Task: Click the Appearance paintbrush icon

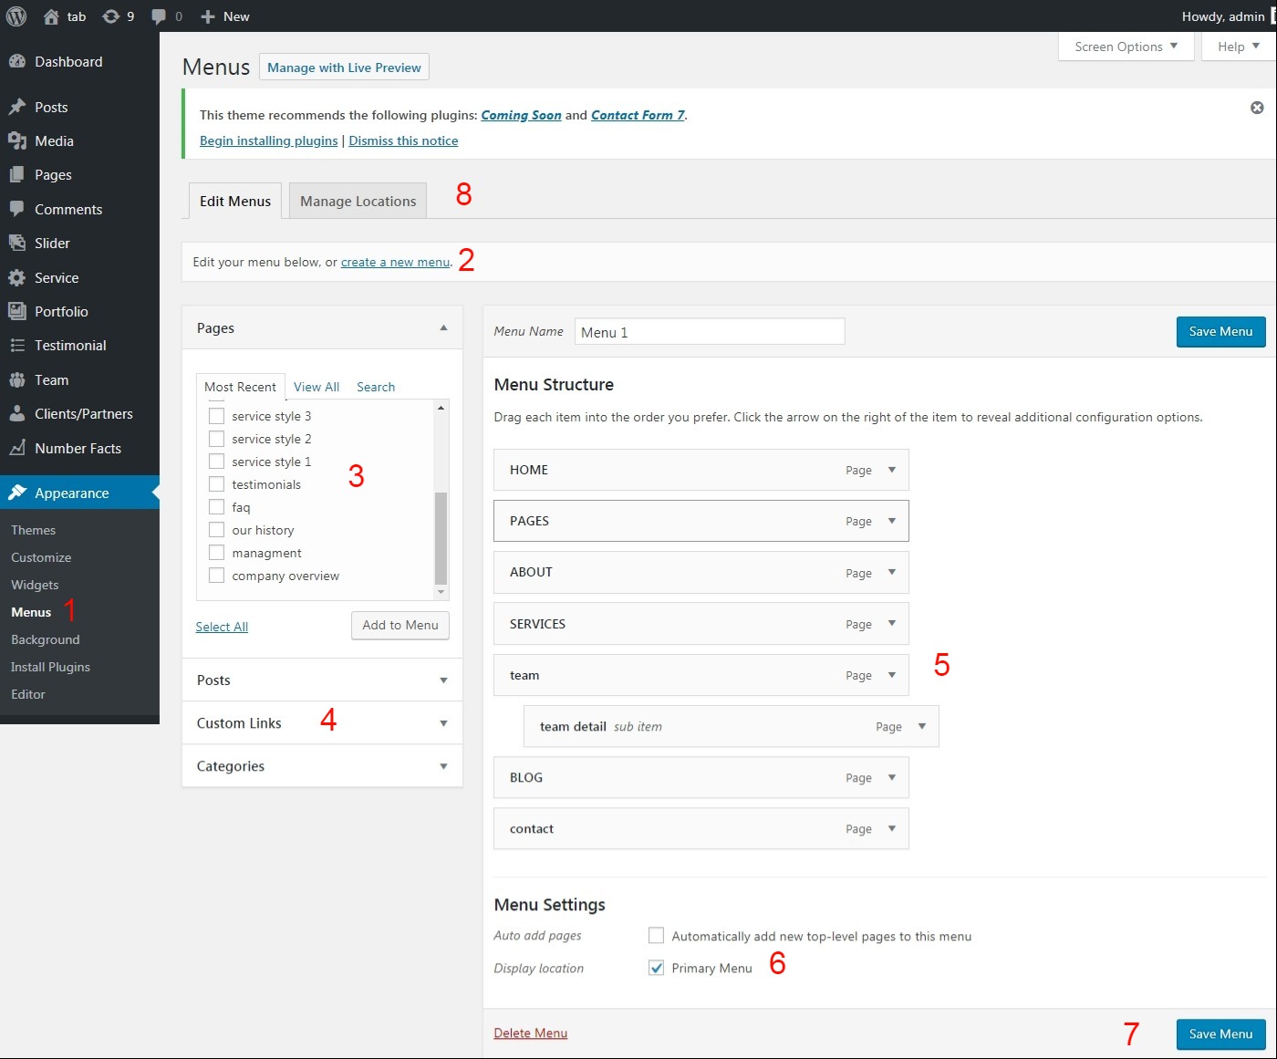Action: pyautogui.click(x=16, y=493)
